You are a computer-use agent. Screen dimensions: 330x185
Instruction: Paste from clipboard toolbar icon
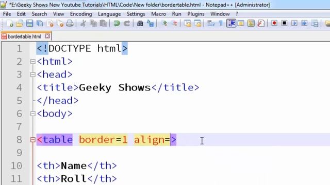coord(103,23)
